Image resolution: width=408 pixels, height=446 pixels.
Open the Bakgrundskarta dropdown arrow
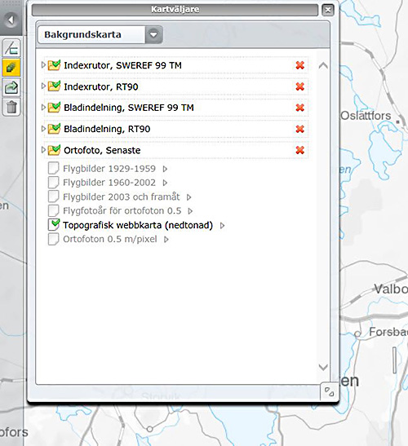pos(153,35)
